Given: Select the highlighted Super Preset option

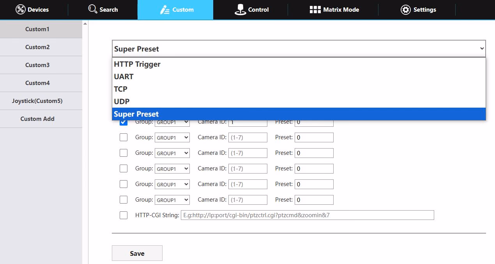Looking at the screenshot, I should point(299,114).
